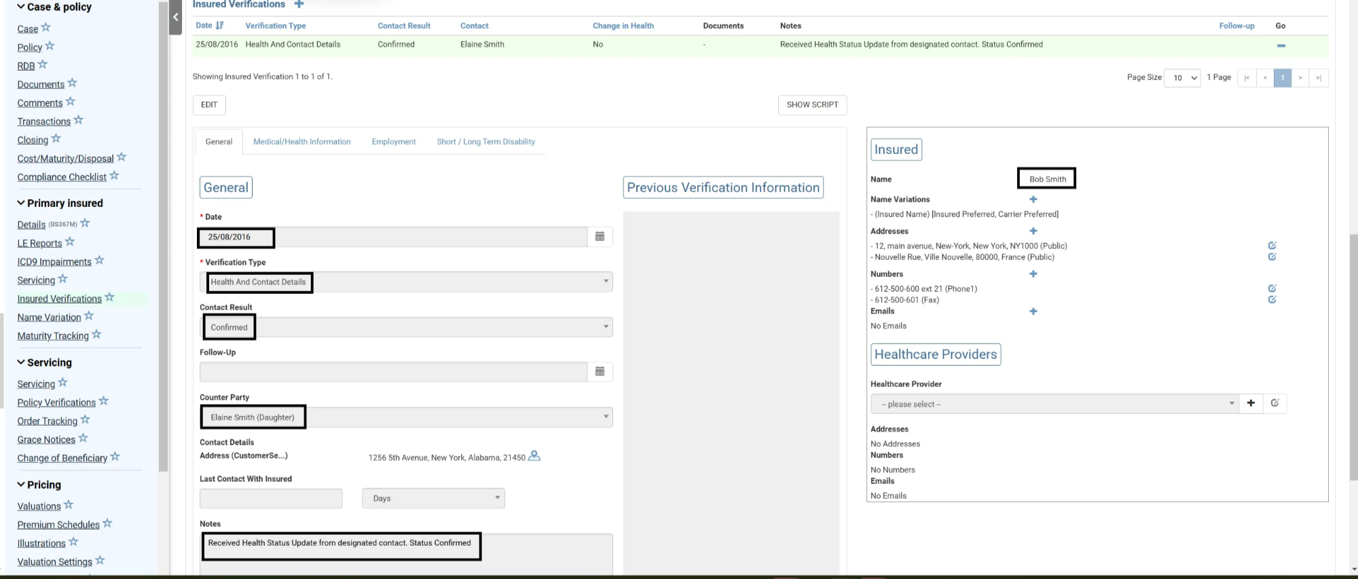Edit the New-York main avenue address
1358x579 pixels.
click(1272, 246)
